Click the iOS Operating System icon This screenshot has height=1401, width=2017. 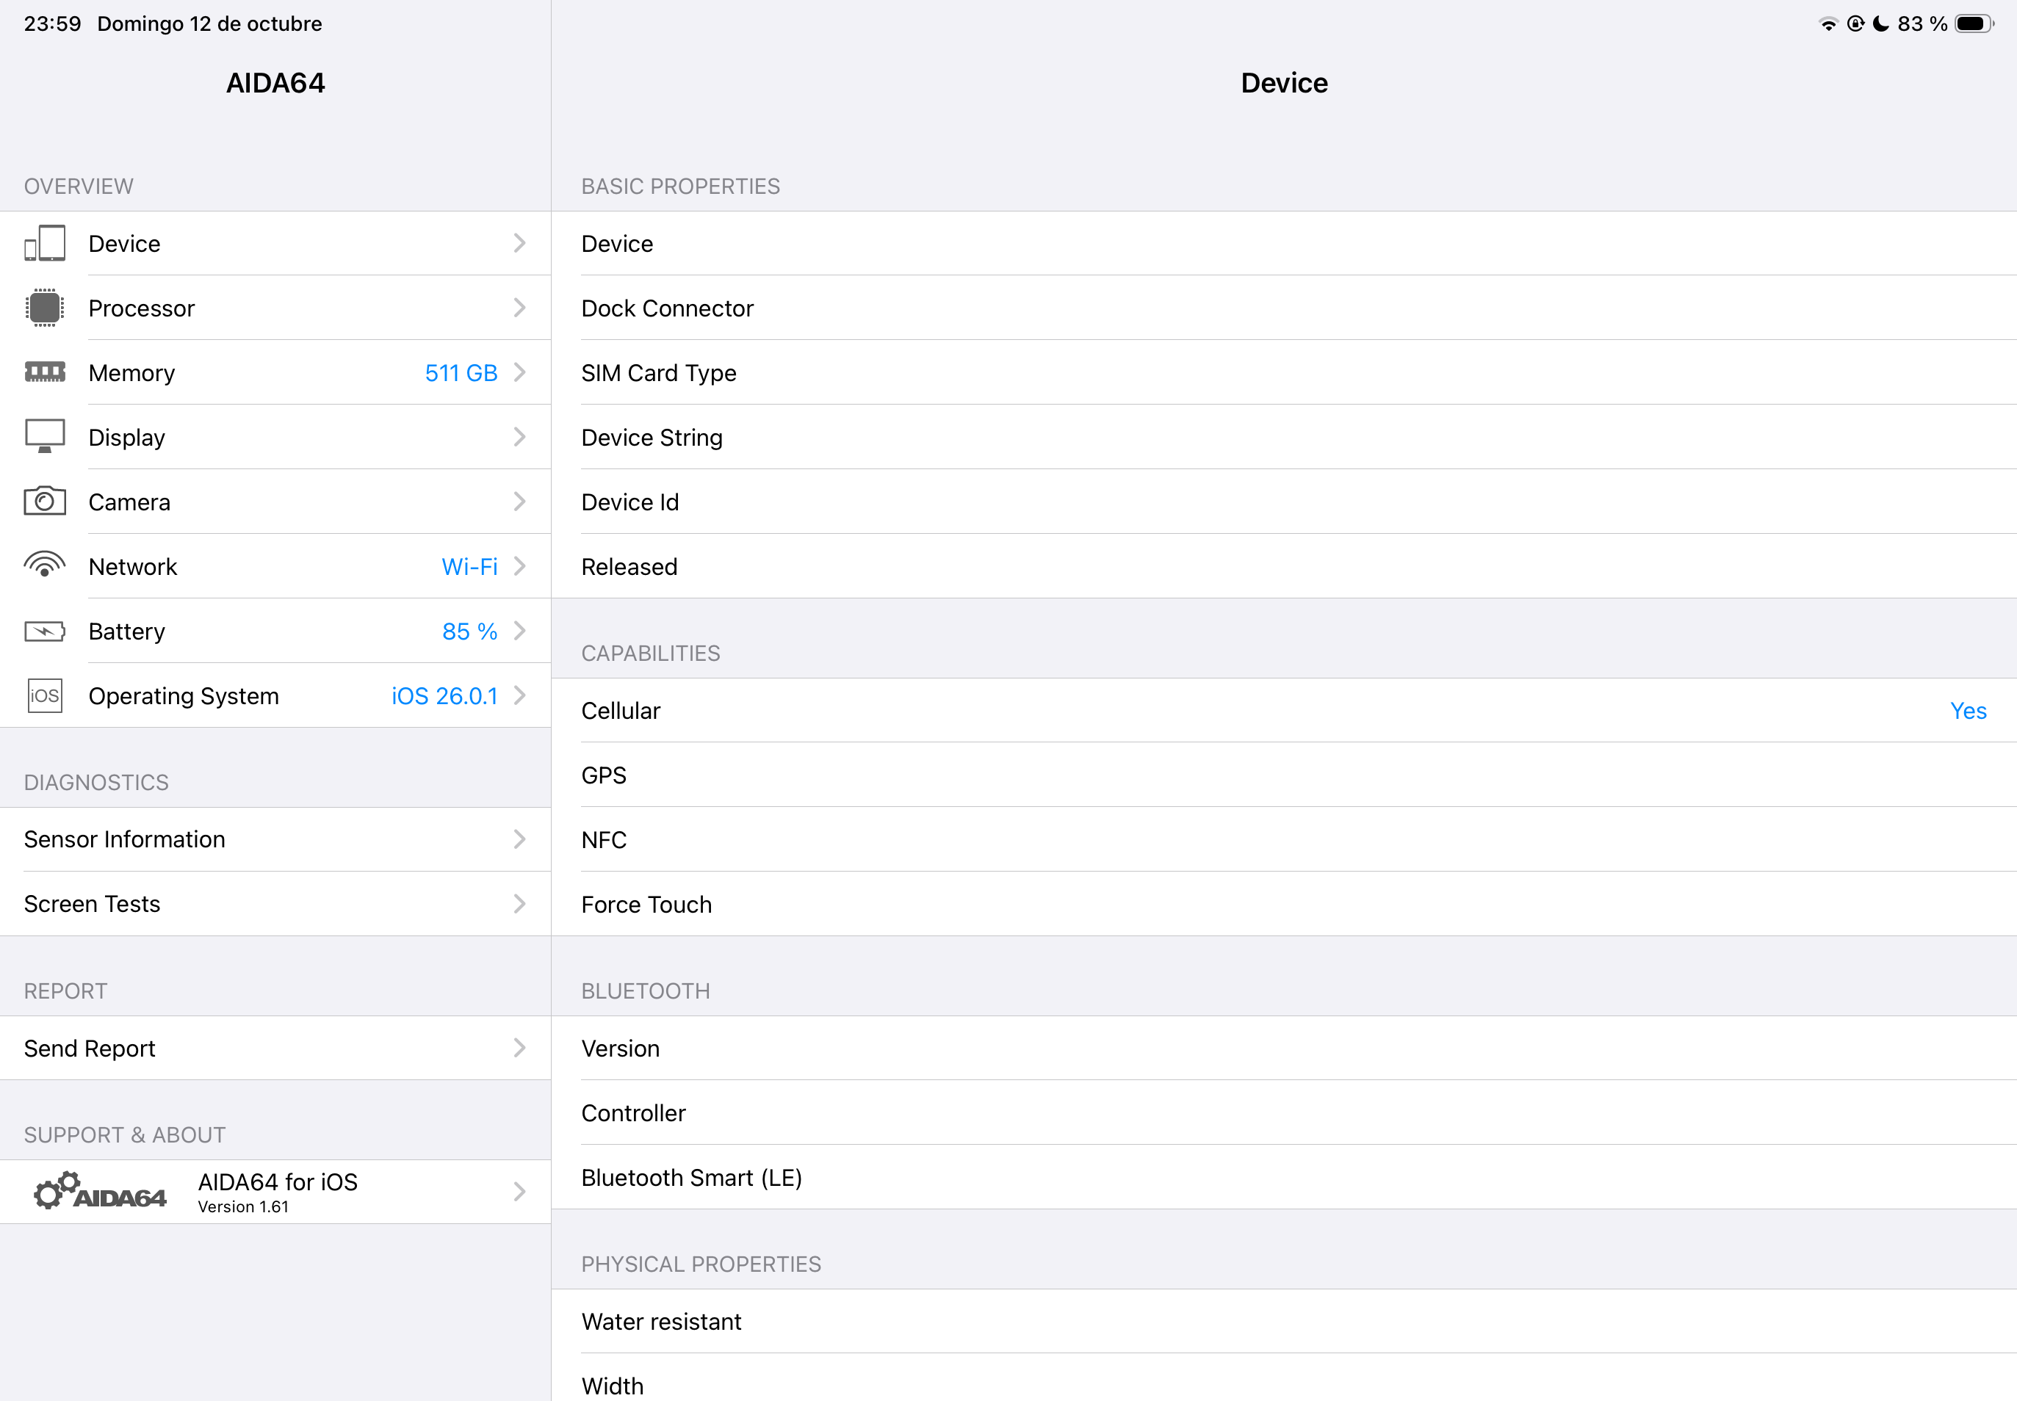tap(45, 695)
